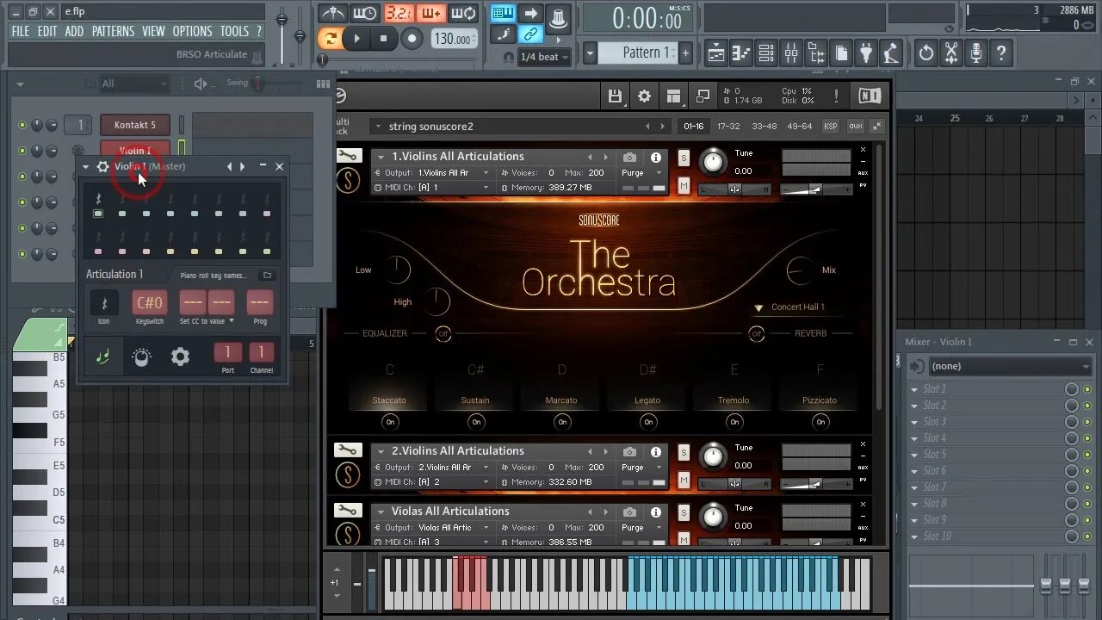The width and height of the screenshot is (1102, 620).
Task: Mute the 1.Violins All Articulations instrument
Action: click(x=684, y=185)
